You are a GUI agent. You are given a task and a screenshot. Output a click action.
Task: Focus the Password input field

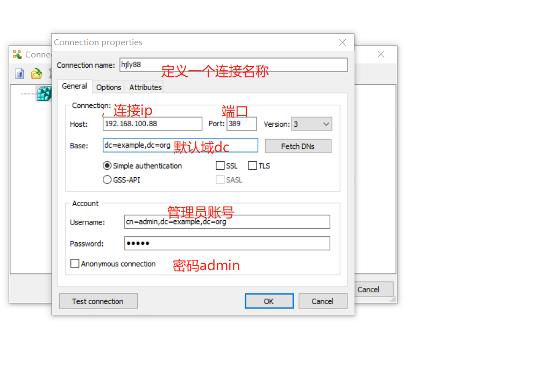pos(226,243)
